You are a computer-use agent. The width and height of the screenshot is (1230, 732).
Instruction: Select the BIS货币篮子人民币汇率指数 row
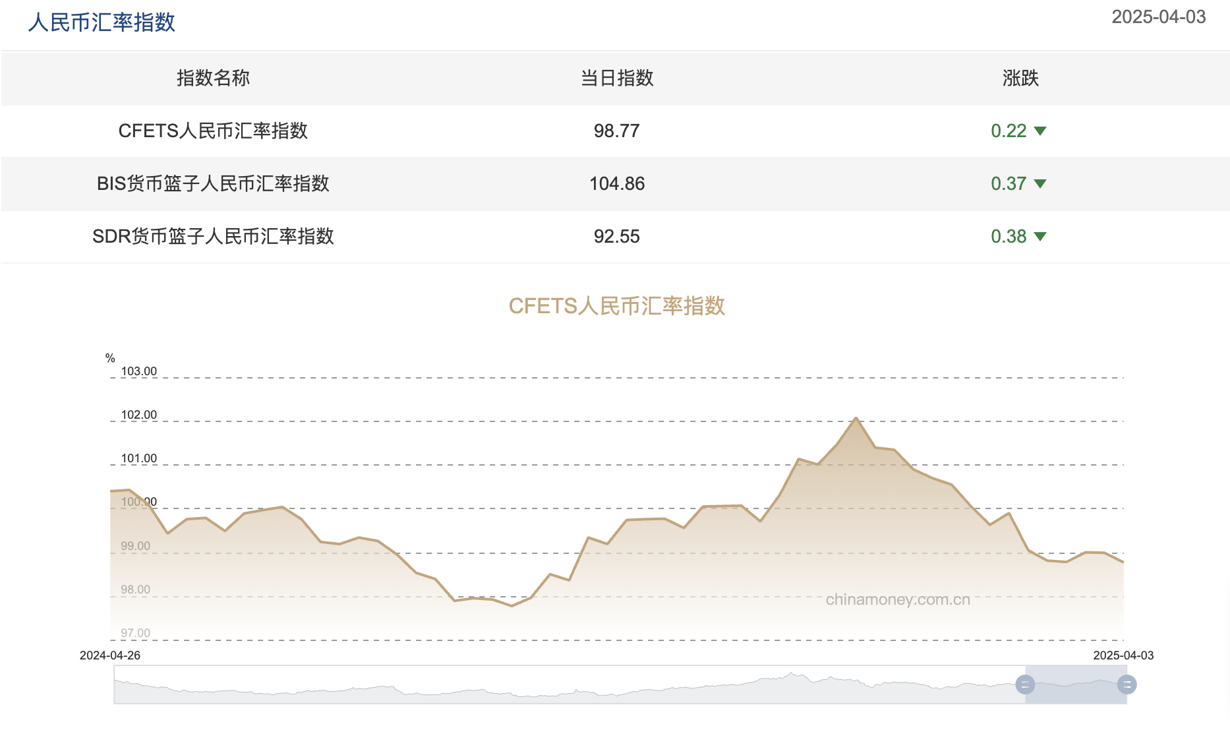pos(216,184)
